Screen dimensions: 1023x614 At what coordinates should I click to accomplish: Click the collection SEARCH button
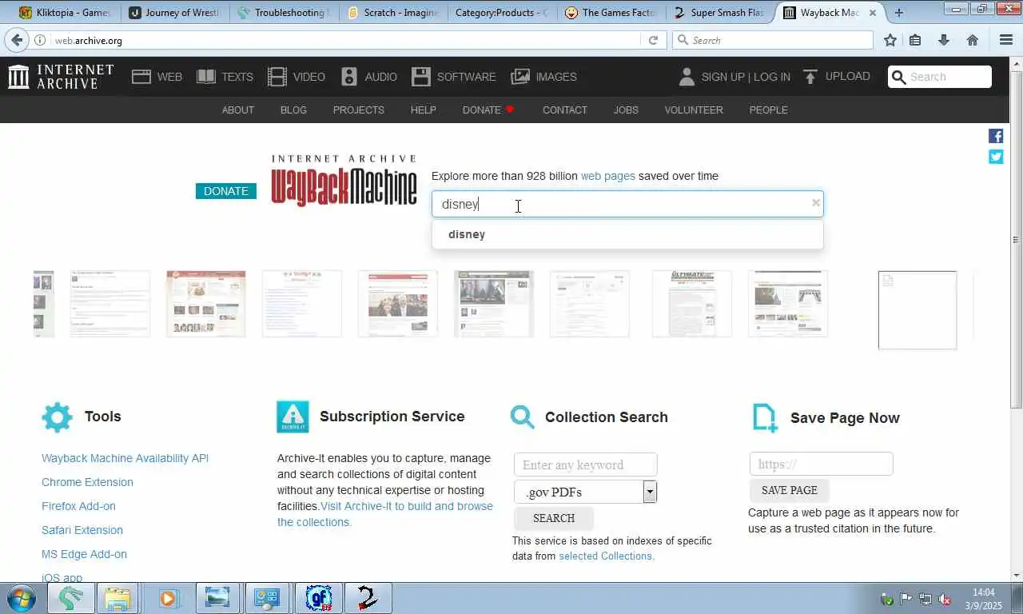click(x=554, y=518)
